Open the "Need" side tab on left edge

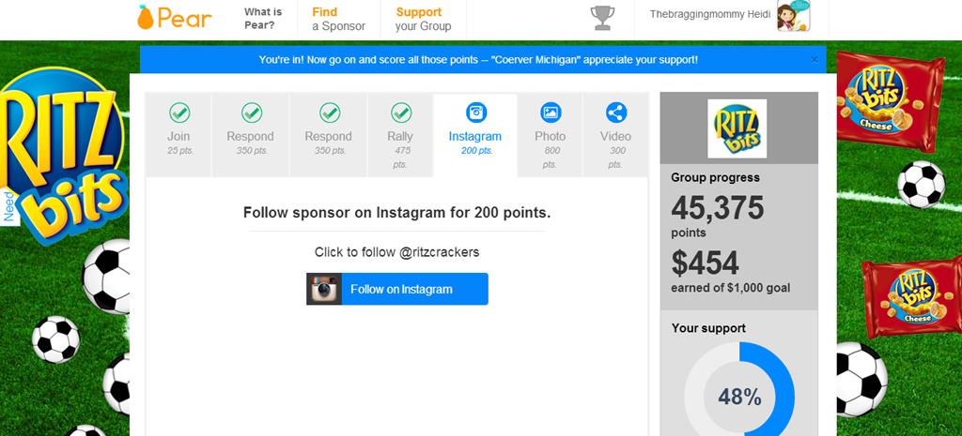tap(9, 205)
